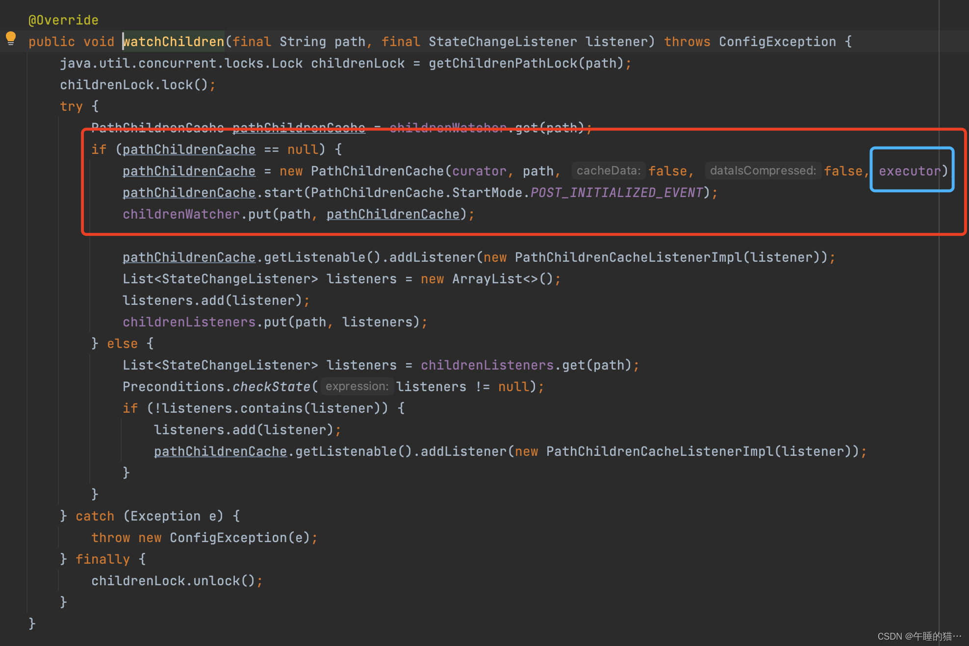Click ConfigException in the method signature
The height and width of the screenshot is (646, 969).
pyautogui.click(x=777, y=42)
